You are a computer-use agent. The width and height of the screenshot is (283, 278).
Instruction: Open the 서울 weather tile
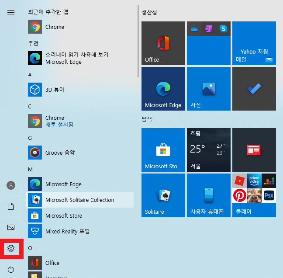tap(209, 150)
